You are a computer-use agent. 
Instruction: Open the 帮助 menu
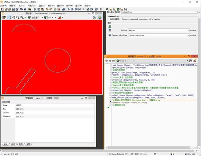(88, 5)
